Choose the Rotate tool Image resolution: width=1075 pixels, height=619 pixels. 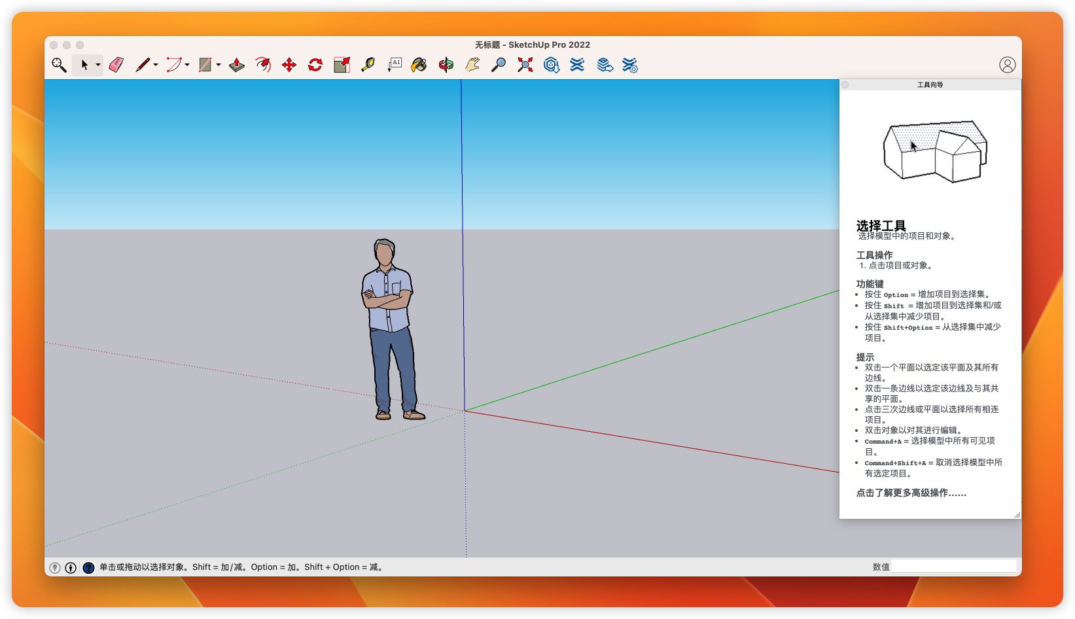tap(315, 65)
